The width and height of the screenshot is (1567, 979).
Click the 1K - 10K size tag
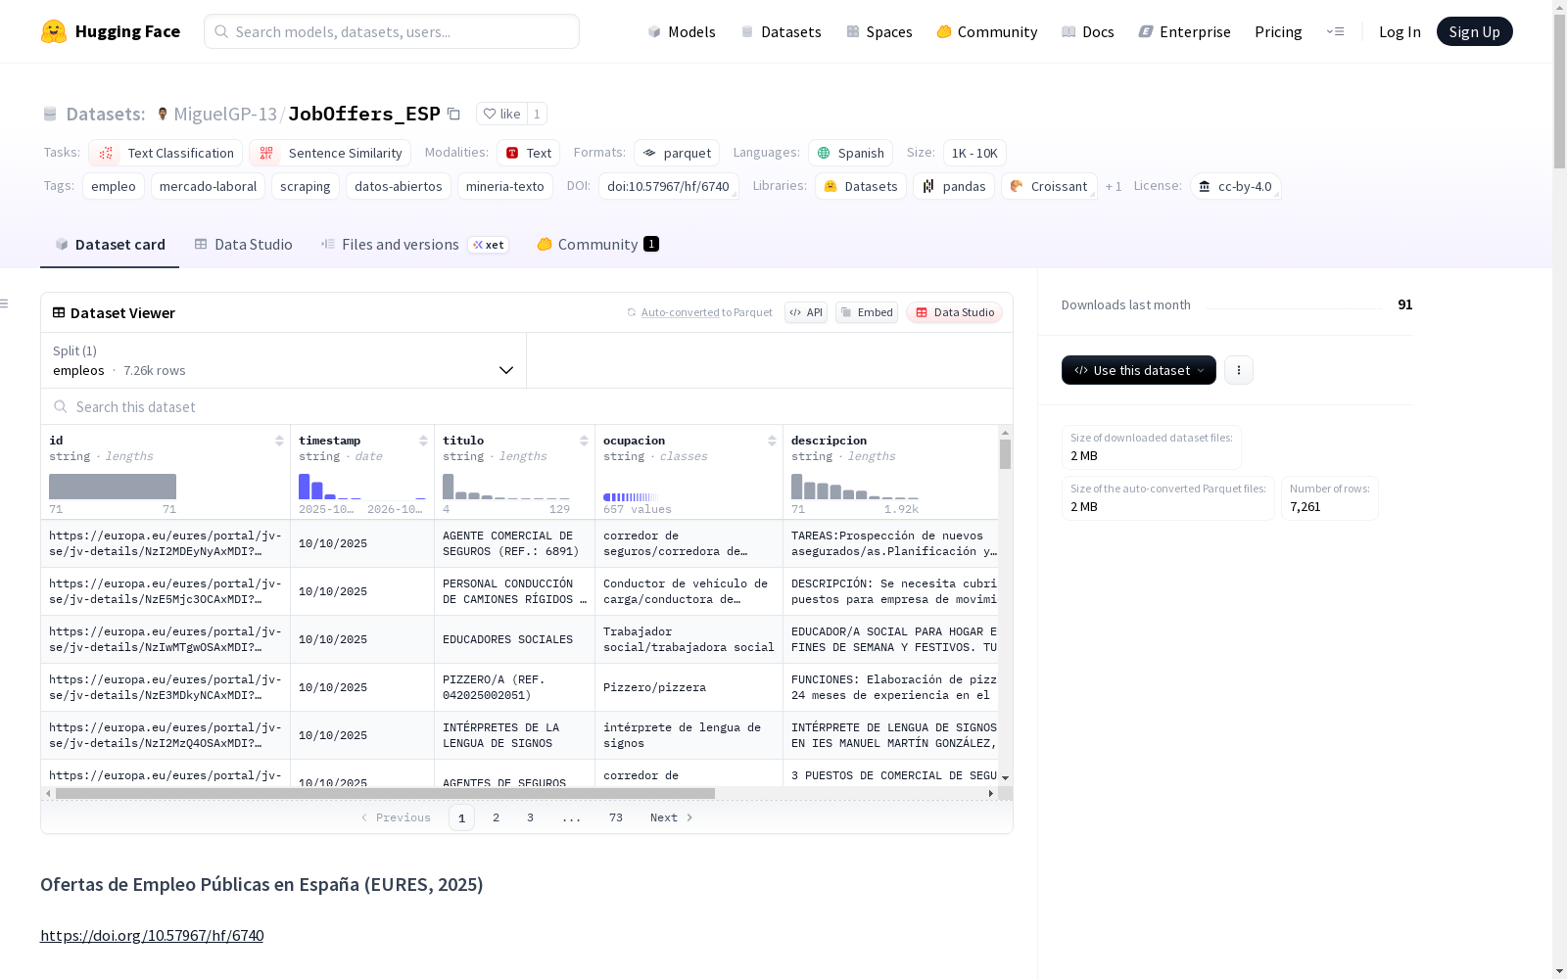point(974,153)
